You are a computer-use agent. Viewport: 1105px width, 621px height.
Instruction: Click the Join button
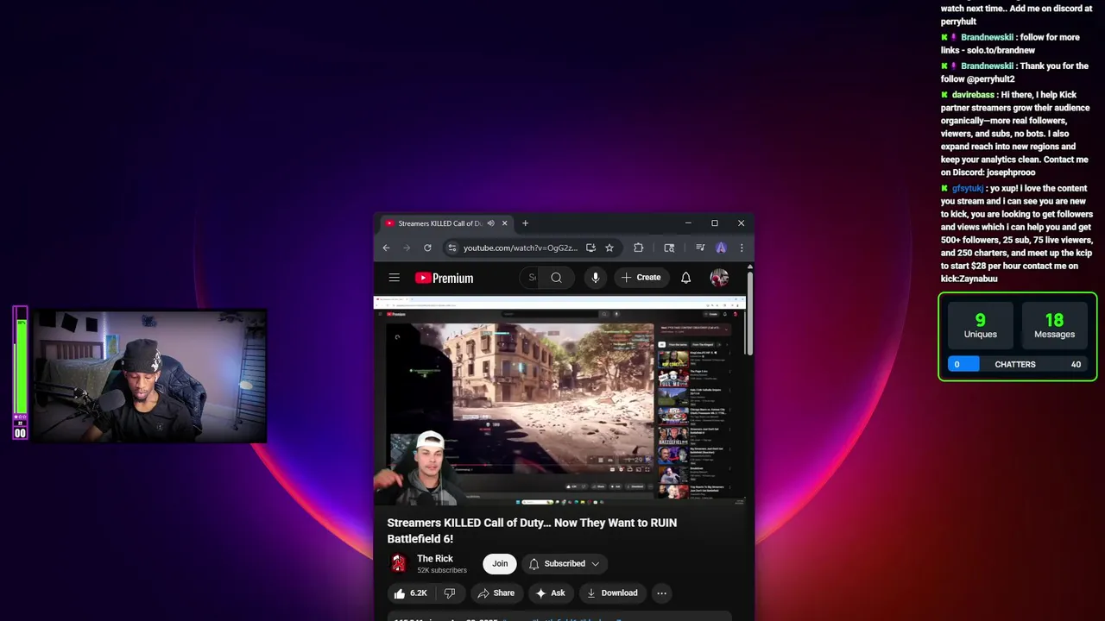coord(500,564)
